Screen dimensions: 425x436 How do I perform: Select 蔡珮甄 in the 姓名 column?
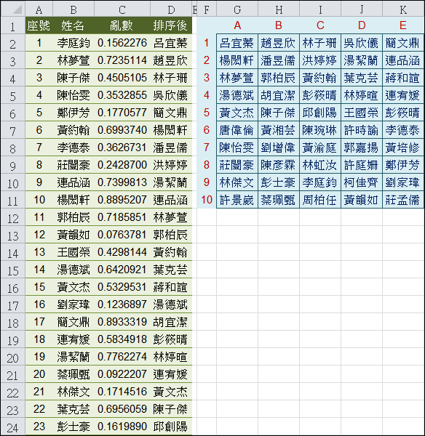(x=74, y=374)
